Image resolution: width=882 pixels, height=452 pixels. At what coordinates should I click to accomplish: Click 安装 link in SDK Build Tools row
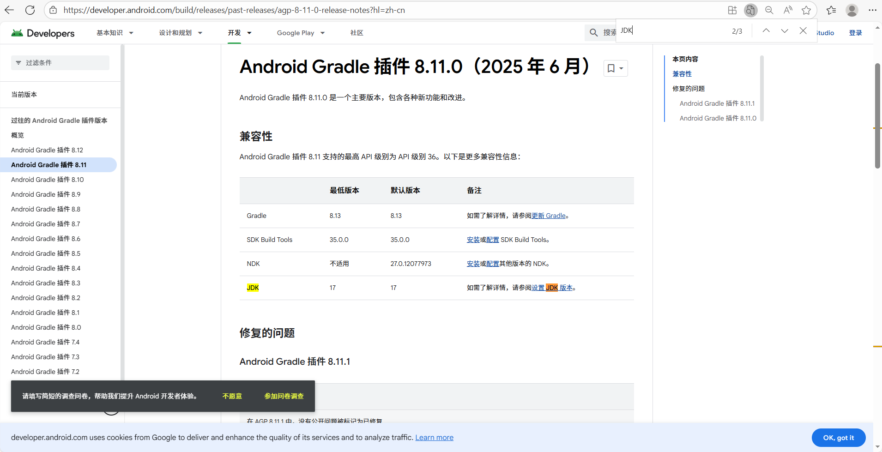[x=473, y=240]
